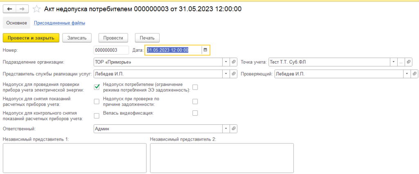Click the Записать button
The width and height of the screenshot is (419, 174).
tap(77, 38)
